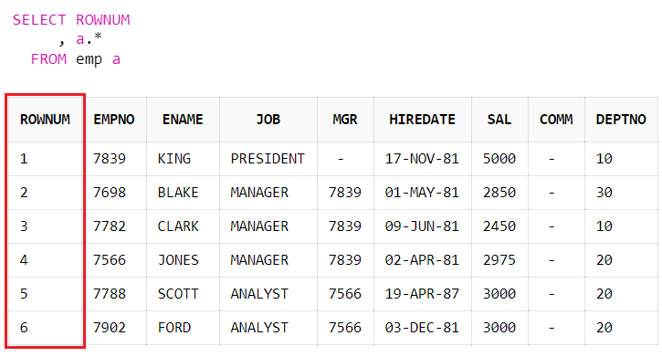Select the PRESIDENT job cell
The height and width of the screenshot is (357, 662).
click(268, 159)
